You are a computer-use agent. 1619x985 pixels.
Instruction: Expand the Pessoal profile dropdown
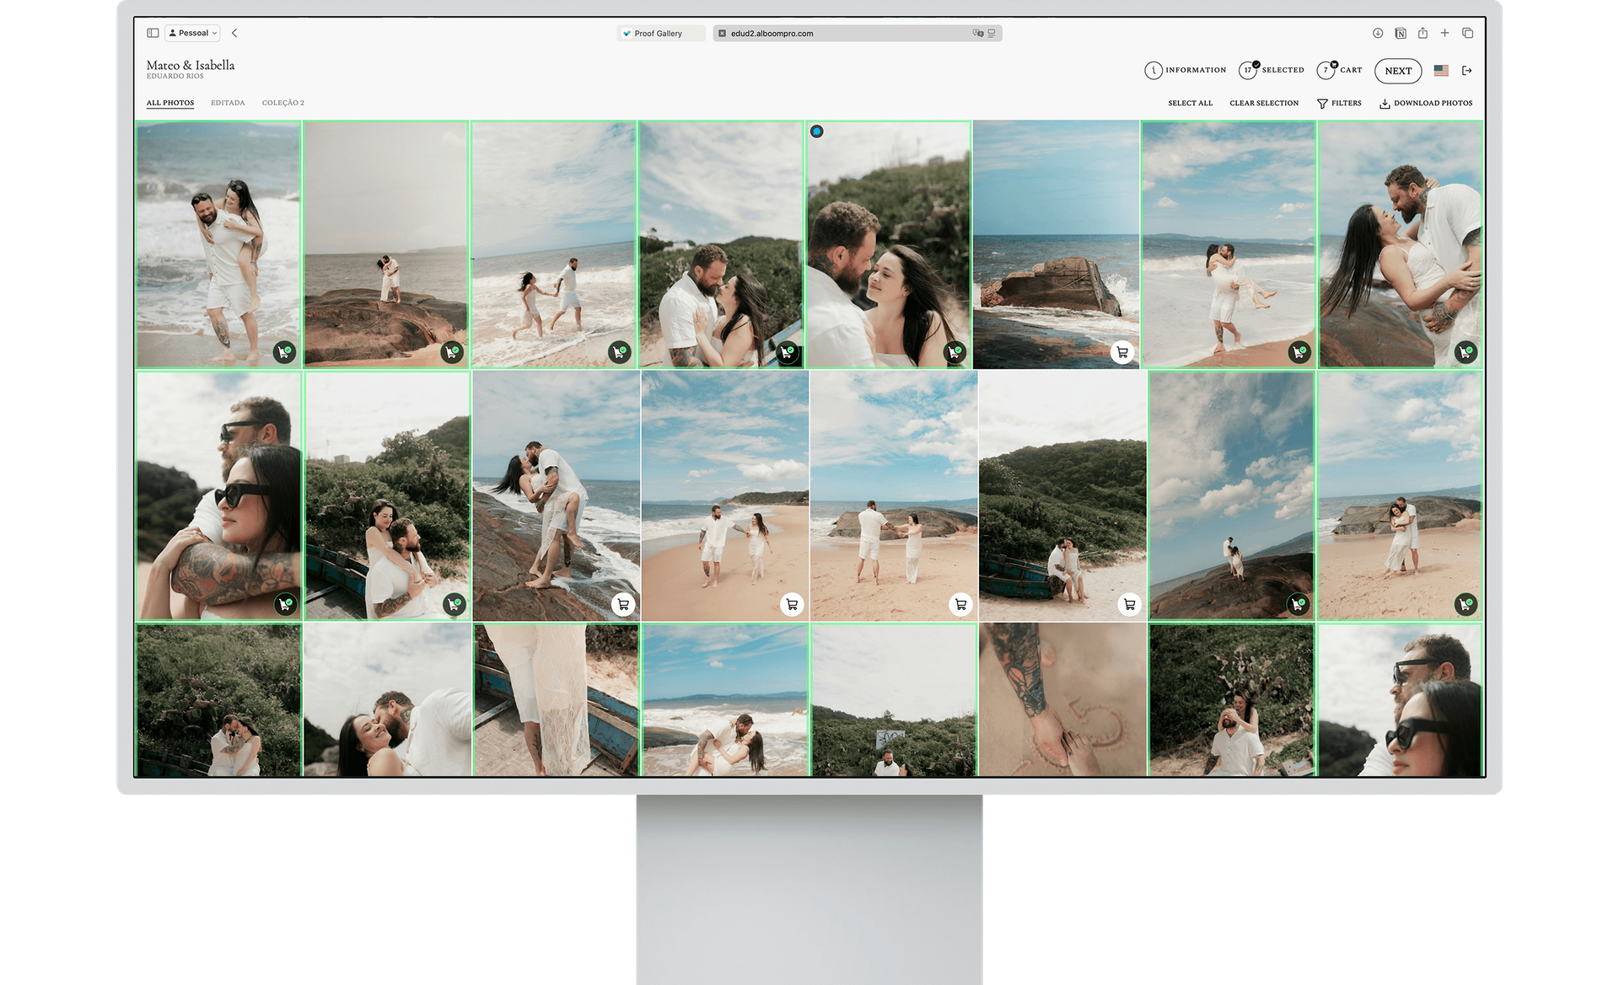(193, 33)
